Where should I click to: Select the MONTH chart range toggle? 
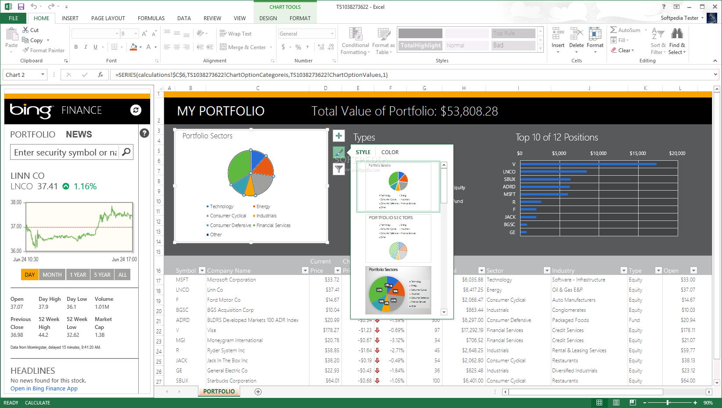point(52,274)
